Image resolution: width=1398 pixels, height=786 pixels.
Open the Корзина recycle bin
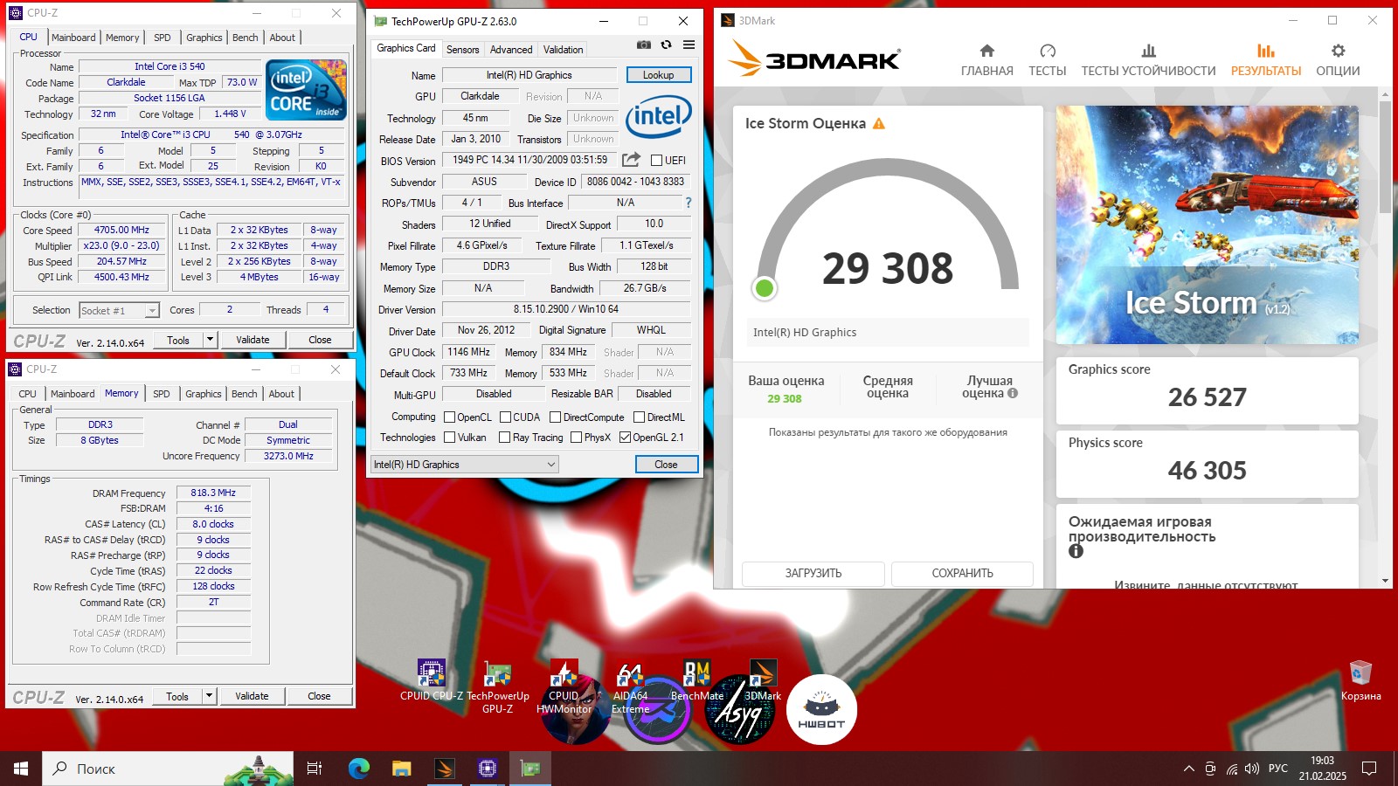pos(1360,680)
